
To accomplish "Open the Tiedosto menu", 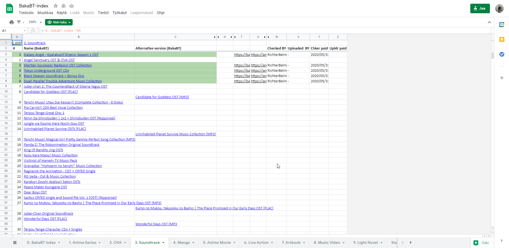I will (x=26, y=13).
